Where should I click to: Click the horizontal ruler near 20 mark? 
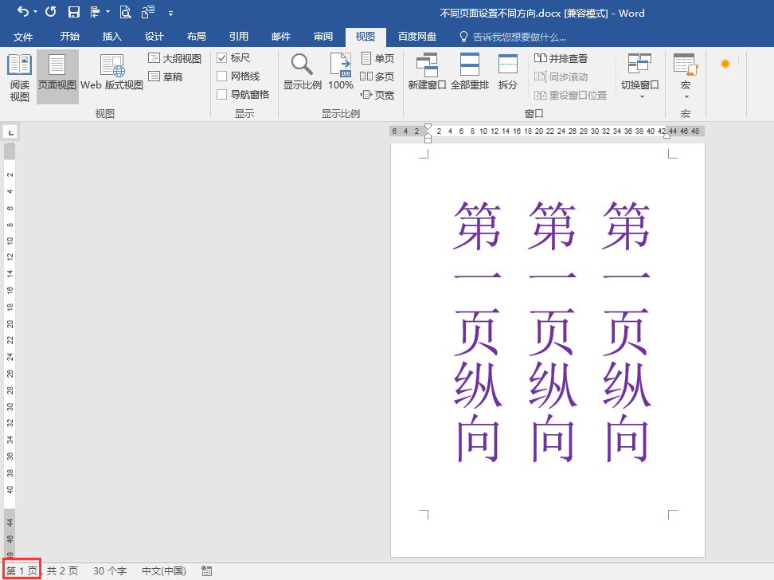click(x=538, y=131)
